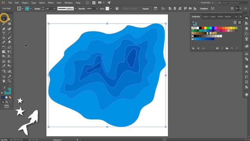Select the Direct Selection tool
Screen dimensions: 250x141
click(9, 19)
